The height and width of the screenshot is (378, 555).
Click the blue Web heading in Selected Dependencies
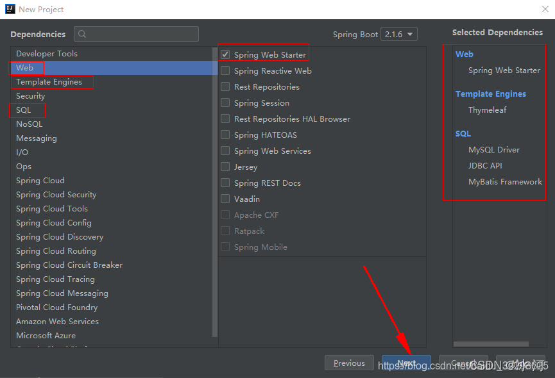point(464,54)
